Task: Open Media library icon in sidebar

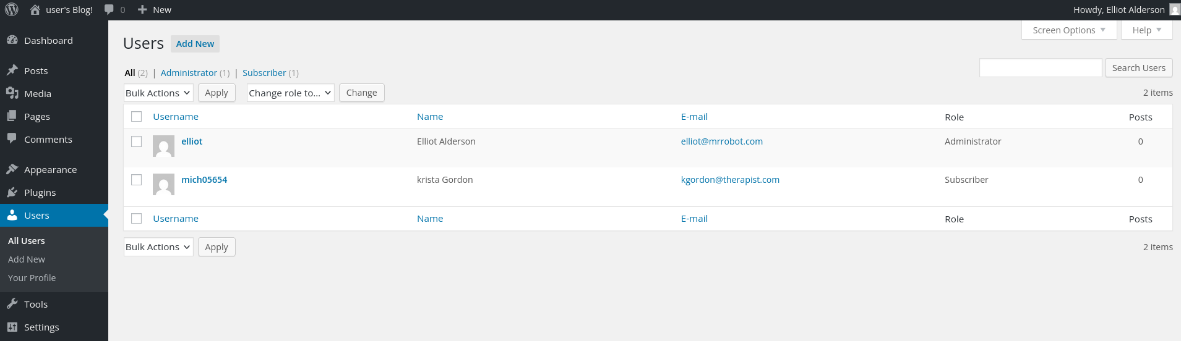Action: [12, 93]
